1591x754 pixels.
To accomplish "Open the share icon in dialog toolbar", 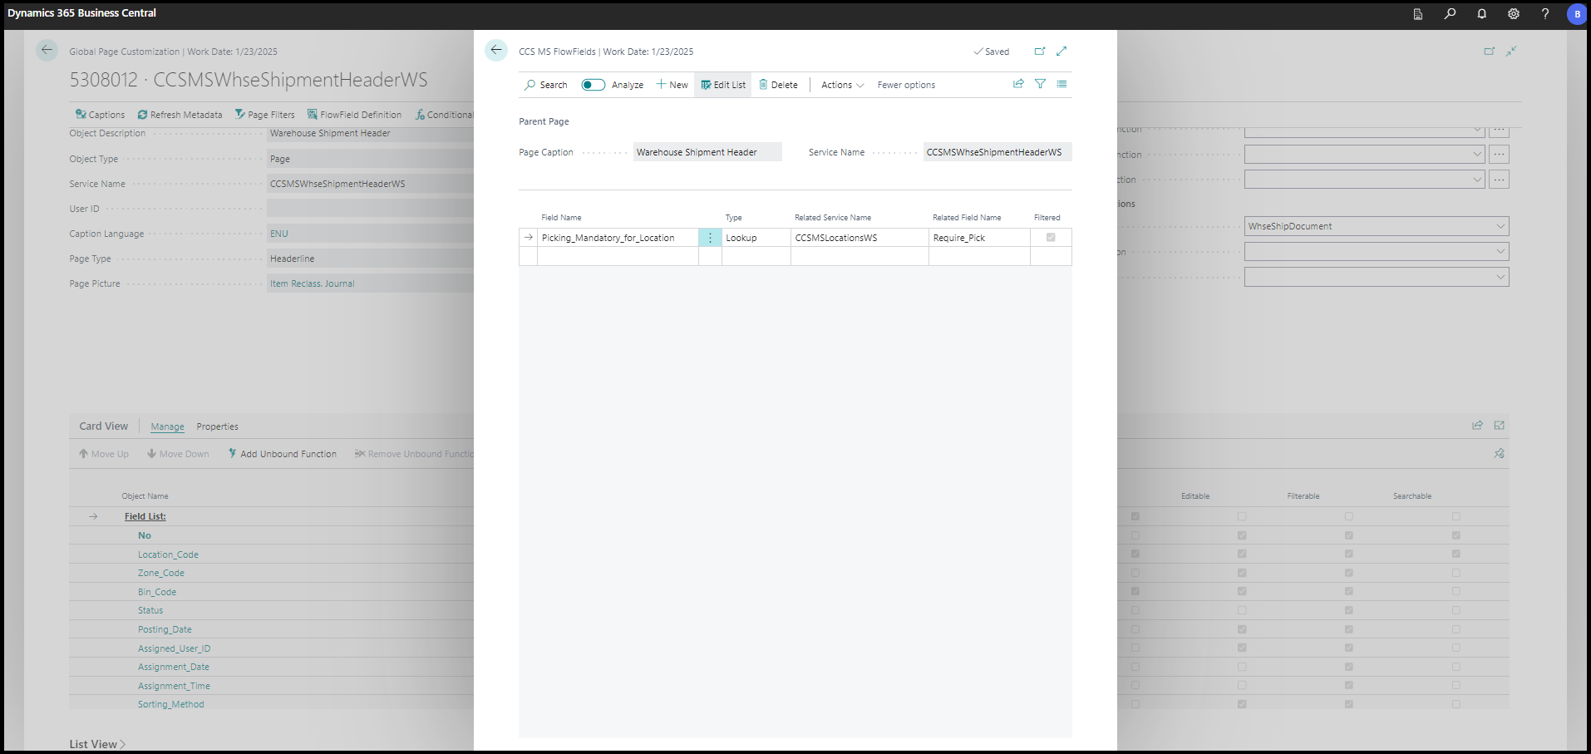I will coord(1018,84).
